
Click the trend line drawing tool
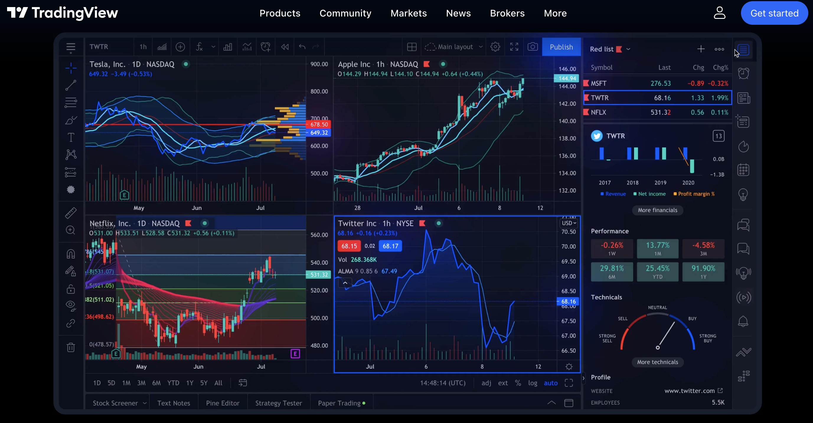[x=71, y=84]
